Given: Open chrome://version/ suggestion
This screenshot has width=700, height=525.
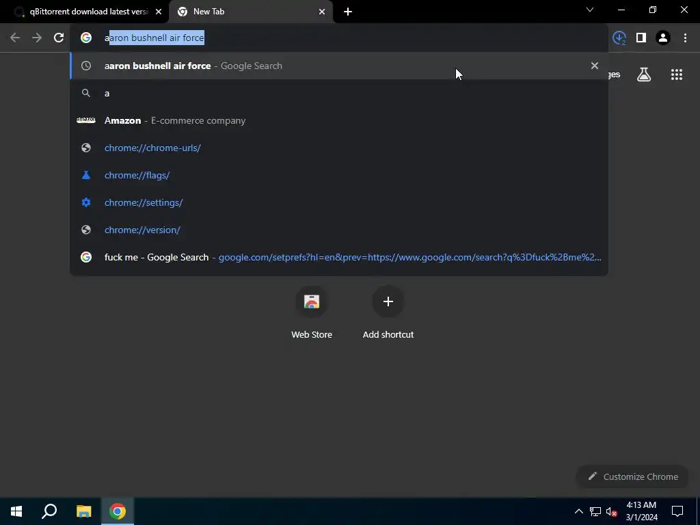Looking at the screenshot, I should (339, 230).
